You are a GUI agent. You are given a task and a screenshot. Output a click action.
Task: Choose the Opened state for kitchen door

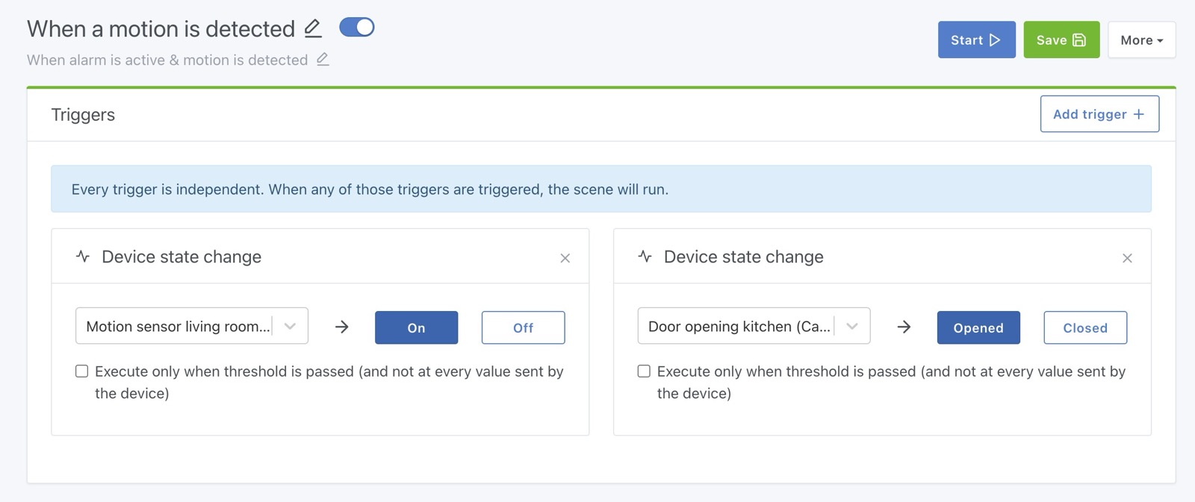978,327
